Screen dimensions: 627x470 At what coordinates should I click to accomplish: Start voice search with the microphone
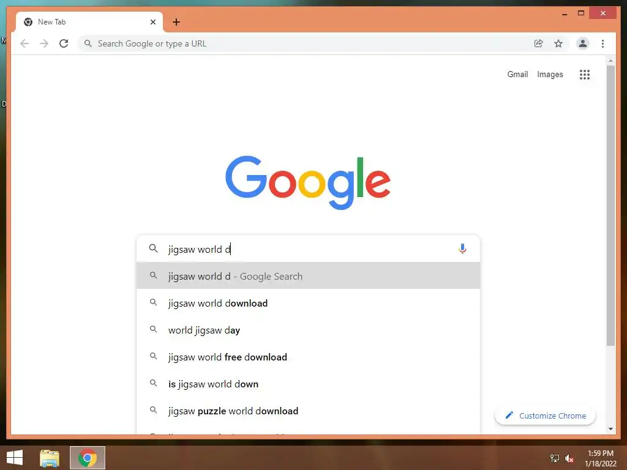(462, 249)
